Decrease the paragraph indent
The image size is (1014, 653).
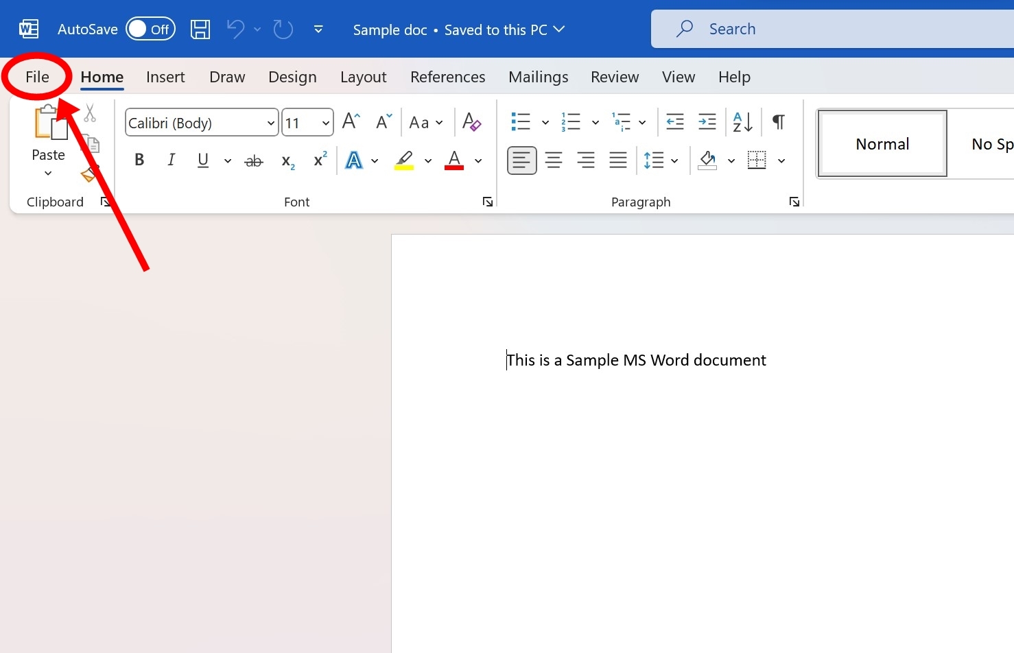[675, 122]
